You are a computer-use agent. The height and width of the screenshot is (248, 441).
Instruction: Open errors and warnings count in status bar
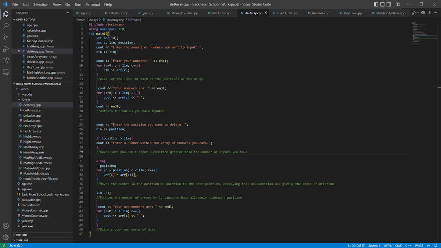pyautogui.click(x=17, y=245)
